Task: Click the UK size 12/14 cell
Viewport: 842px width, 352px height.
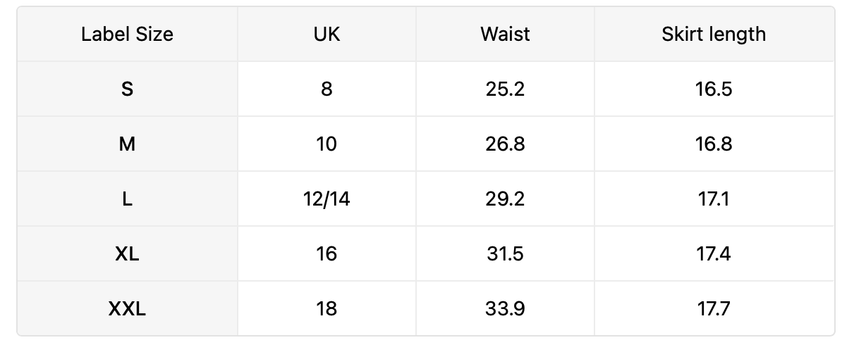Action: click(x=327, y=199)
